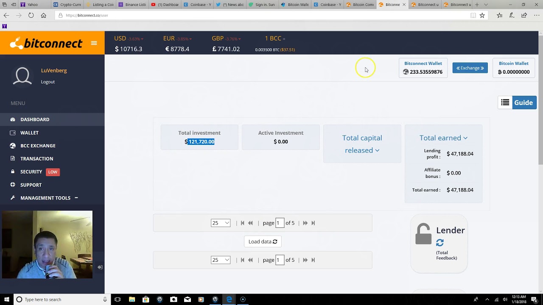
Task: Go to previous page in top pager
Action: 250,223
